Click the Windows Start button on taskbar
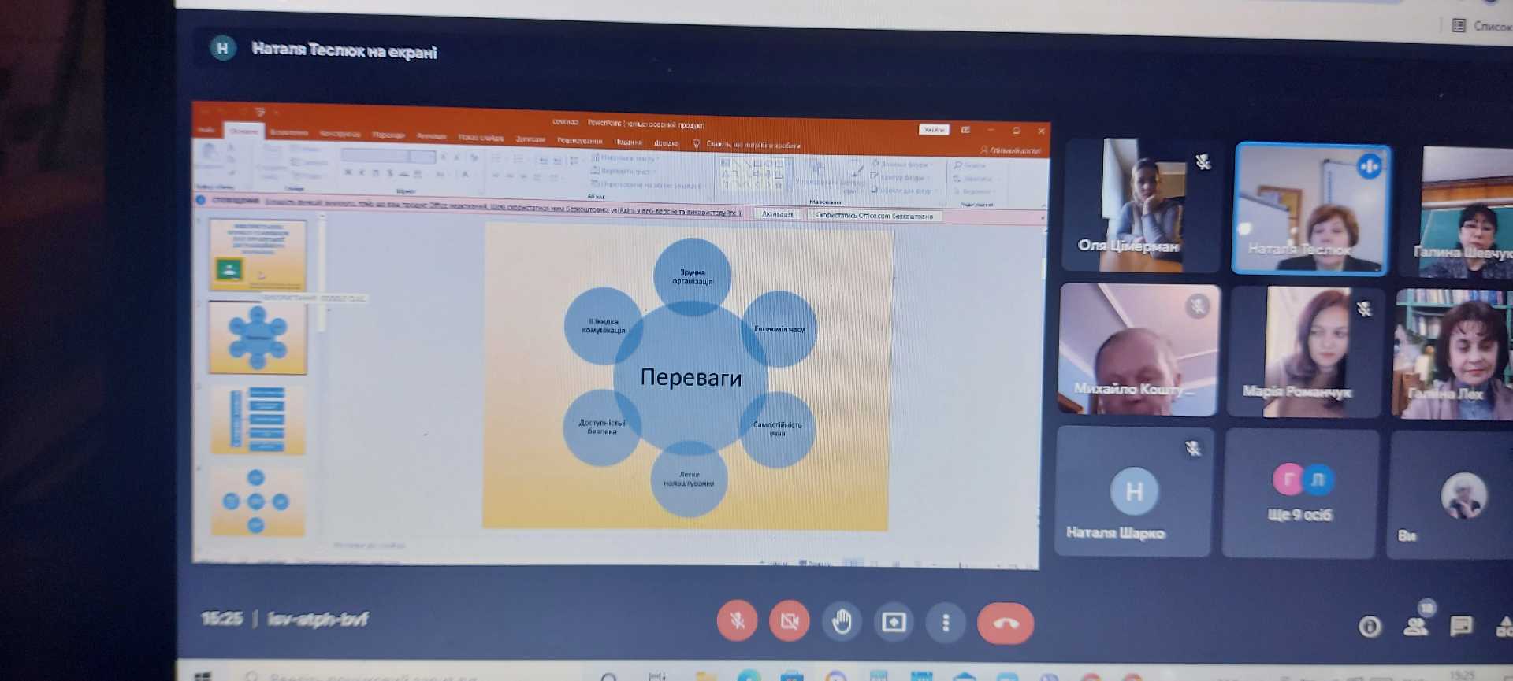Viewport: 1513px width, 681px height. [x=203, y=675]
